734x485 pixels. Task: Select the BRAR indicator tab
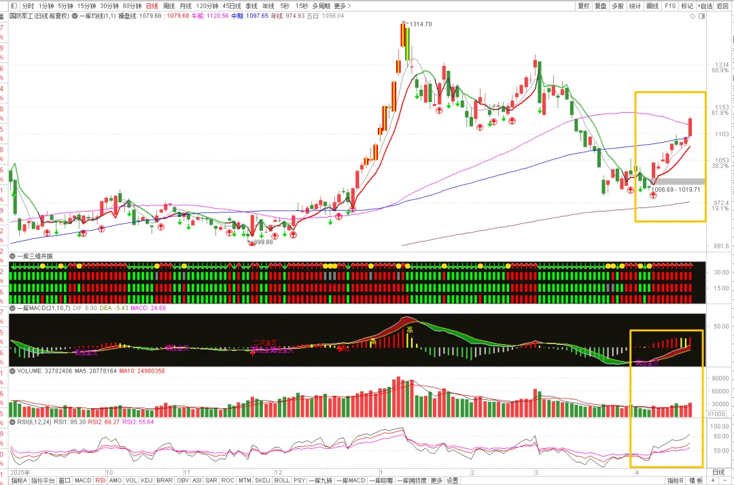(164, 480)
